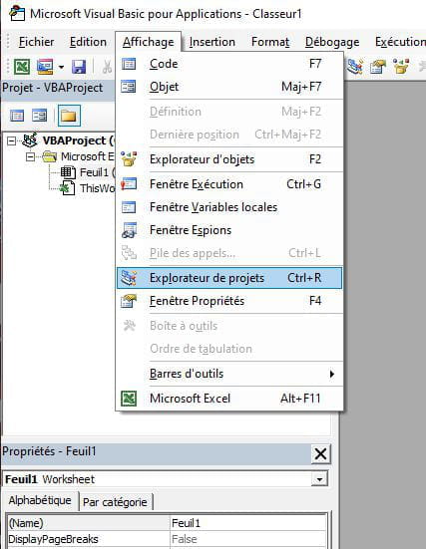The height and width of the screenshot is (549, 426).
Task: Click the Excel icon in the toolbar
Action: click(x=22, y=66)
